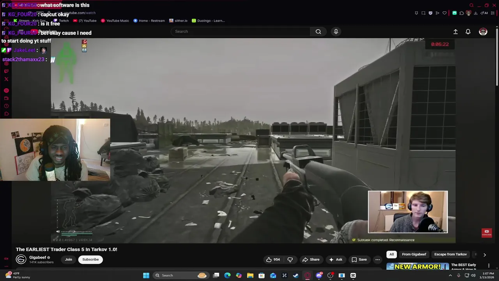
Task: Click into the YouTube search field
Action: click(241, 32)
